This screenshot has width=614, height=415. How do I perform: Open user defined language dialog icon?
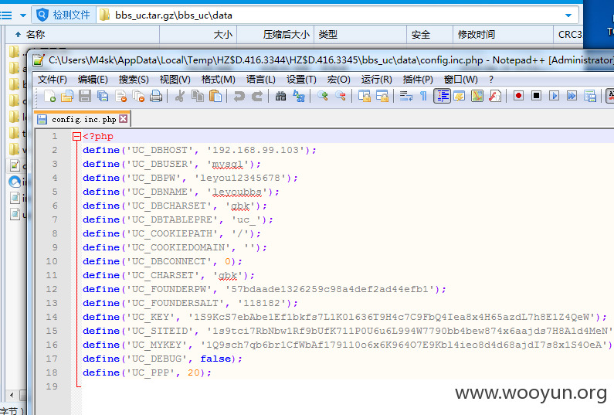[x=460, y=96]
